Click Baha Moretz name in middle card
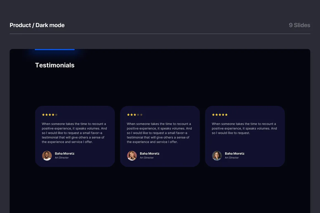This screenshot has width=320, height=213. (150, 154)
